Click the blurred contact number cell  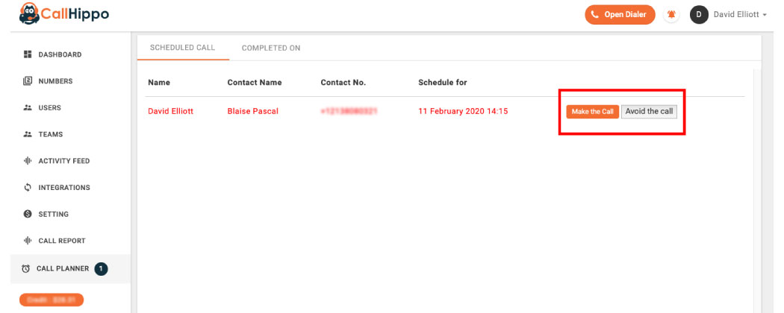[x=349, y=111]
